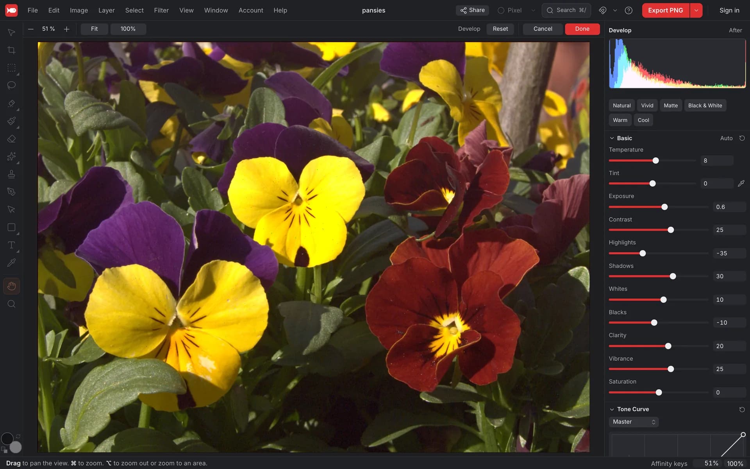750x469 pixels.
Task: Zoom in with the plus button
Action: [66, 29]
